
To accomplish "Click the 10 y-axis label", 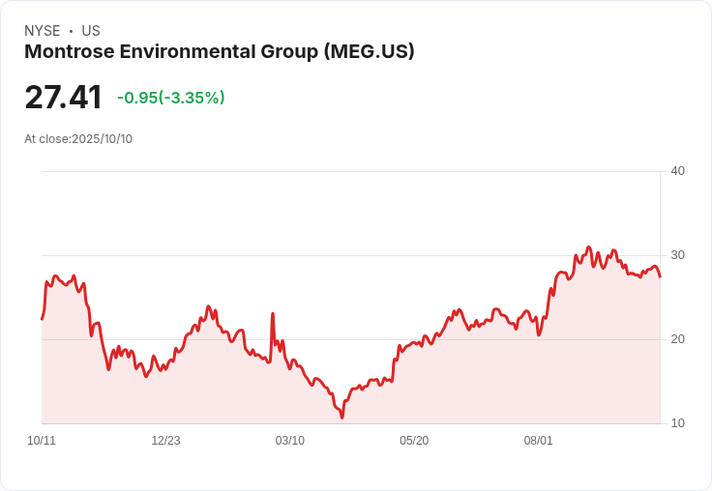I will pyautogui.click(x=677, y=423).
